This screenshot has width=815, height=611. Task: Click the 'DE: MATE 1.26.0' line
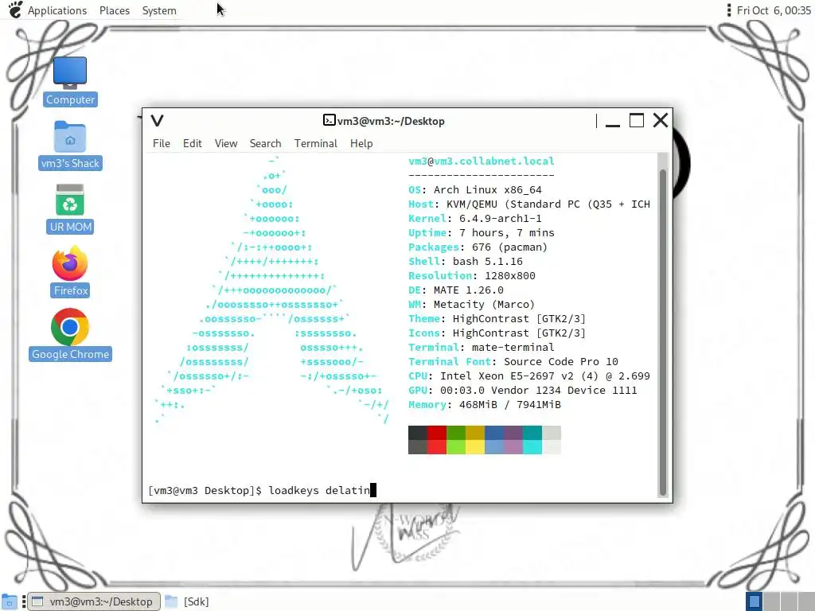(x=456, y=290)
